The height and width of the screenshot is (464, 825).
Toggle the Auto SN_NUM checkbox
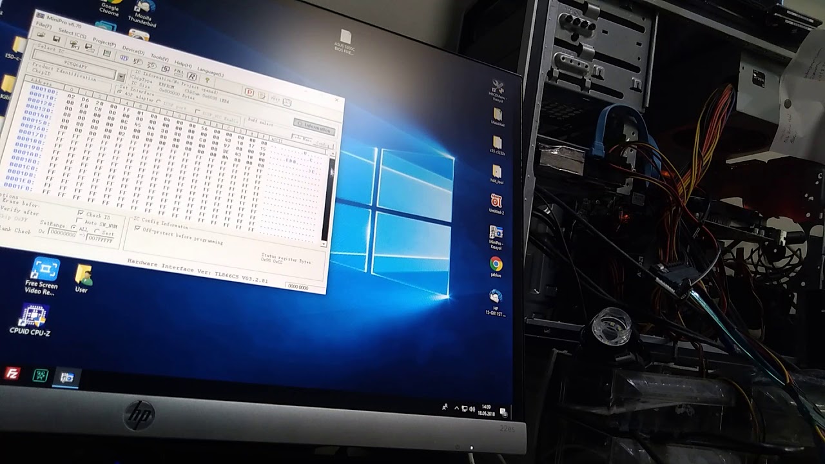coord(80,220)
